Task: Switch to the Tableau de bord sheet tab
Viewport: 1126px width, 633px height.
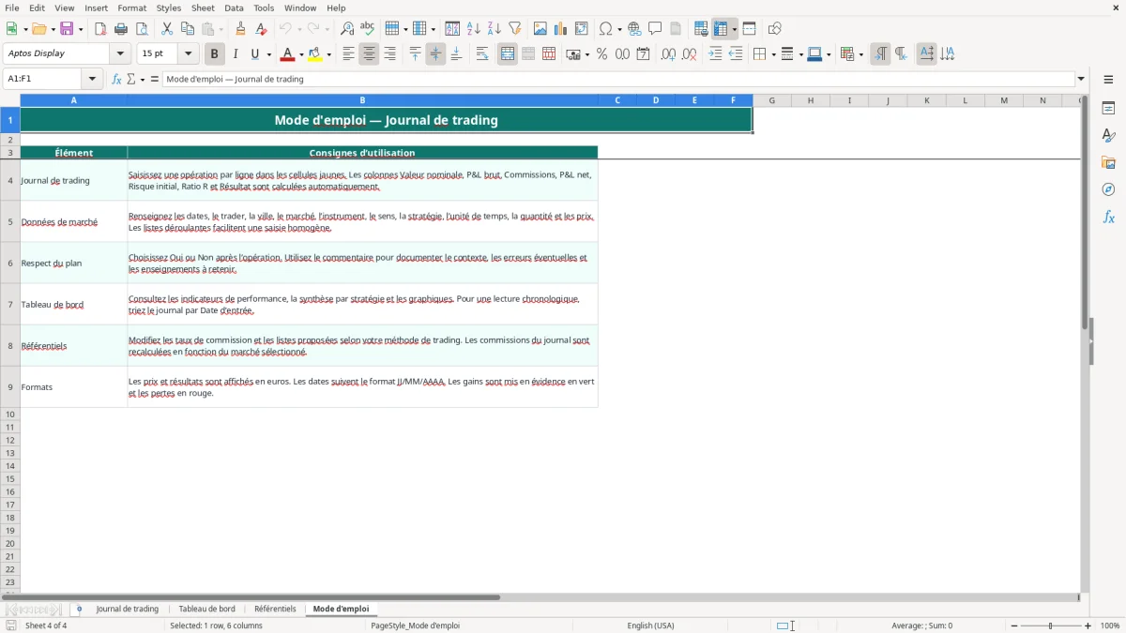Action: (206, 610)
